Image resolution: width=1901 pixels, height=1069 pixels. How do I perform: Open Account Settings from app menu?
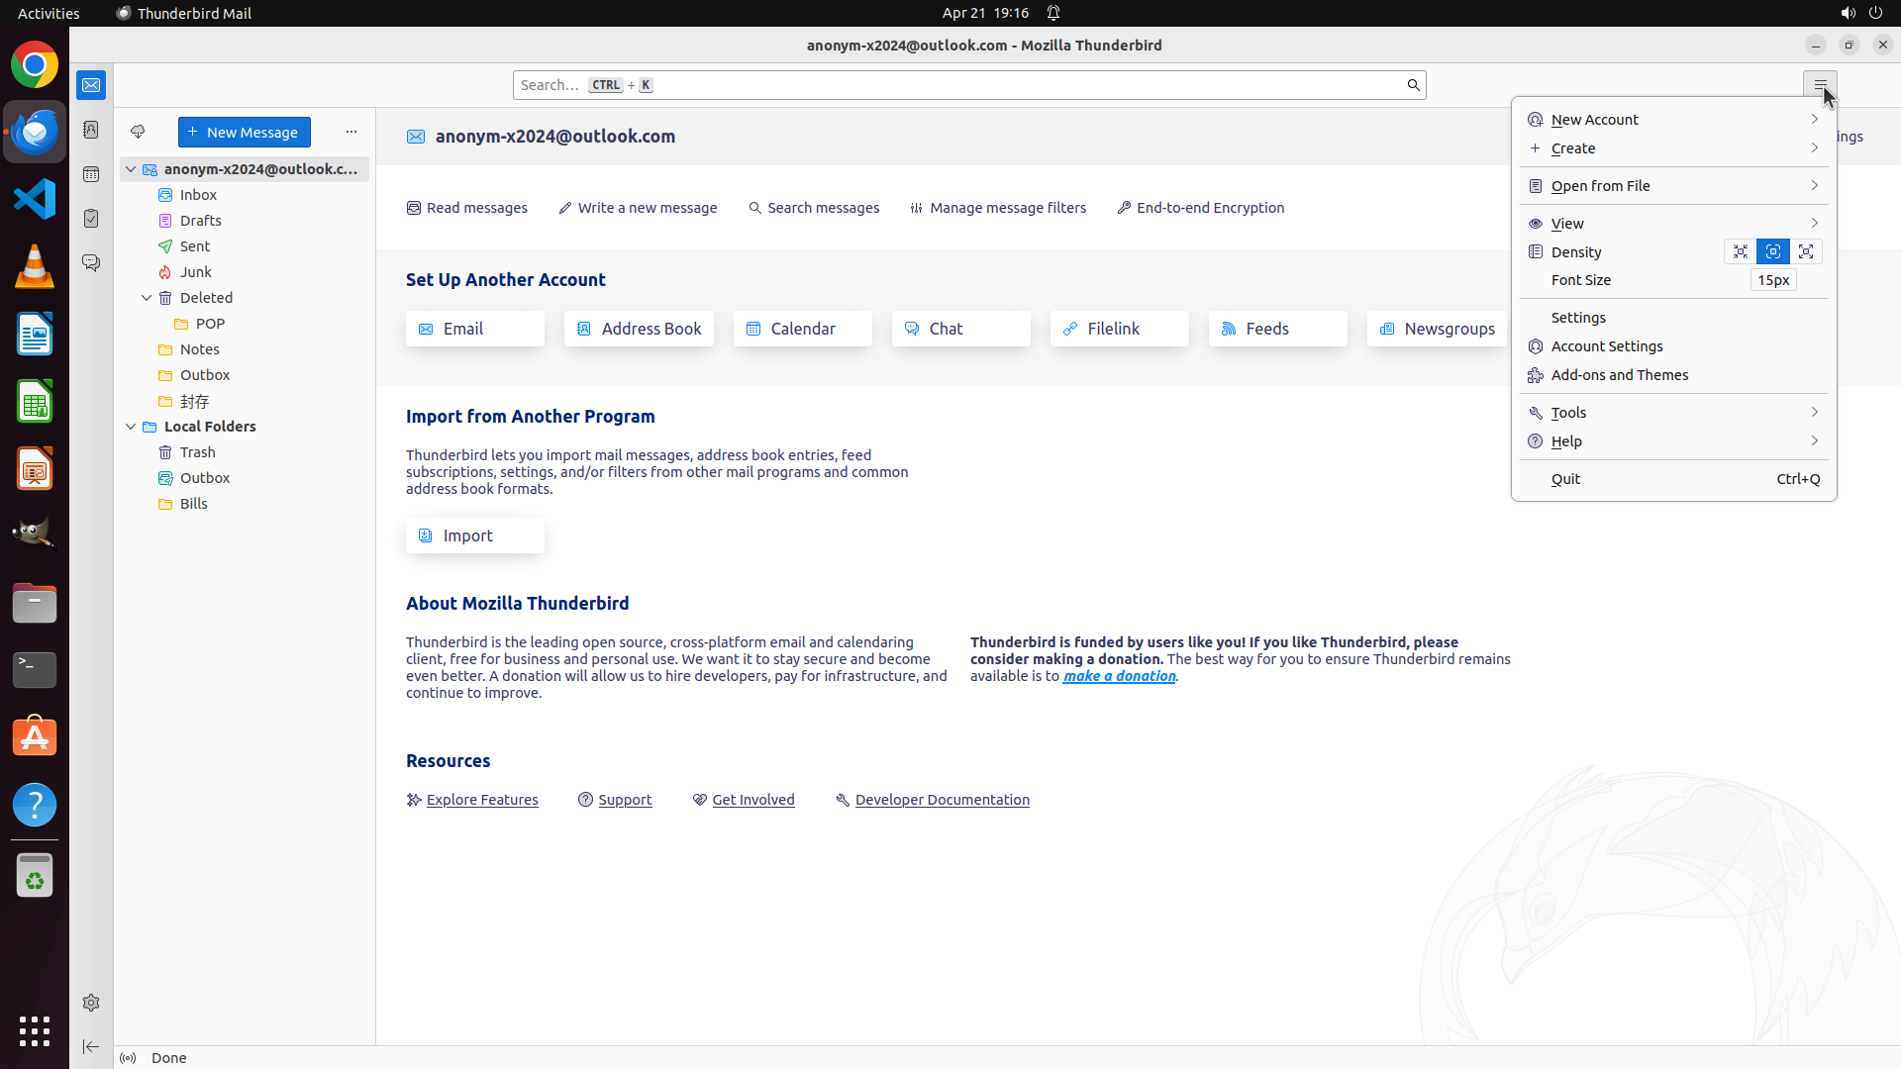(1606, 346)
